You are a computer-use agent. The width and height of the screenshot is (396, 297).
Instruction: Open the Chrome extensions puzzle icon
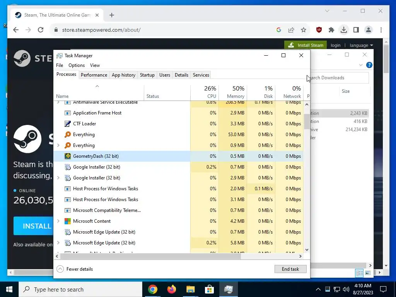tap(331, 30)
